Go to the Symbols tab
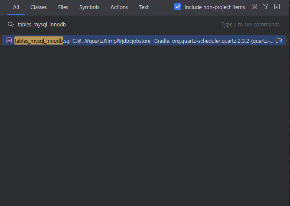 pos(89,7)
